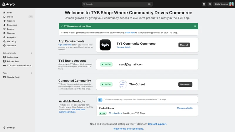Image resolution: width=235 pixels, height=132 pixels.
Task: Click Verified badge beside The Outset
Action: [106, 84]
